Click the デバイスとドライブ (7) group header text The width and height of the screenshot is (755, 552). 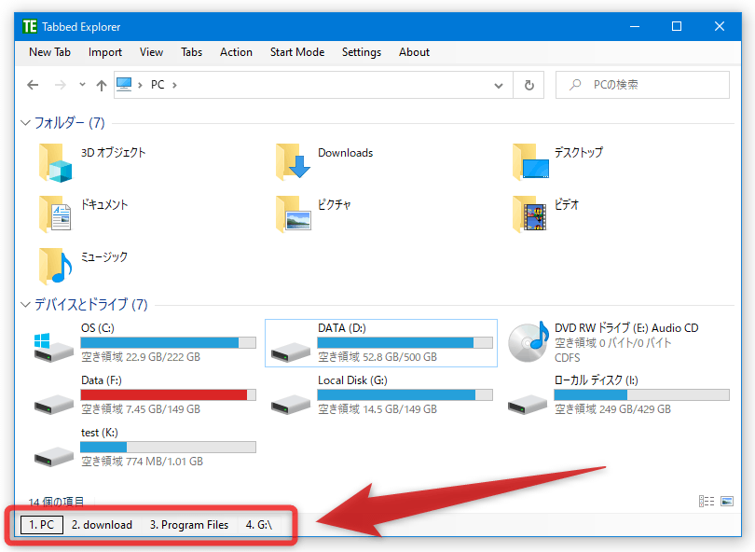click(x=91, y=304)
